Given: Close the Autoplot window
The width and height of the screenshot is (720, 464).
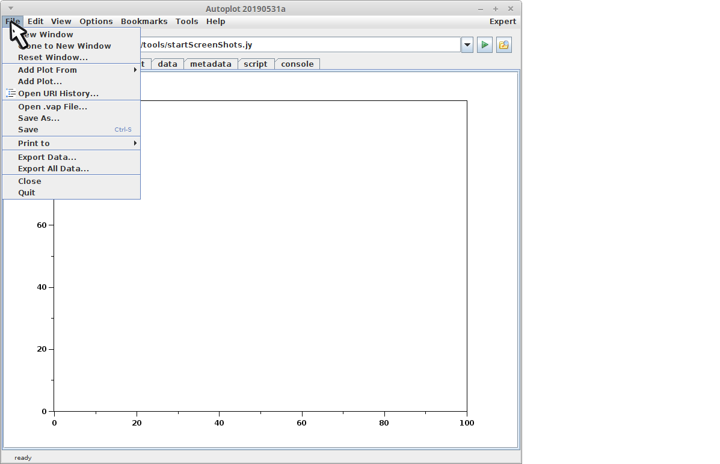Looking at the screenshot, I should point(511,9).
